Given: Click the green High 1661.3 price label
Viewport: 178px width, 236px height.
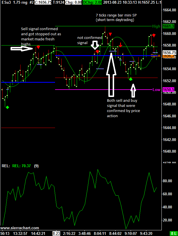Looking at the screenshot, I should 168,26.
